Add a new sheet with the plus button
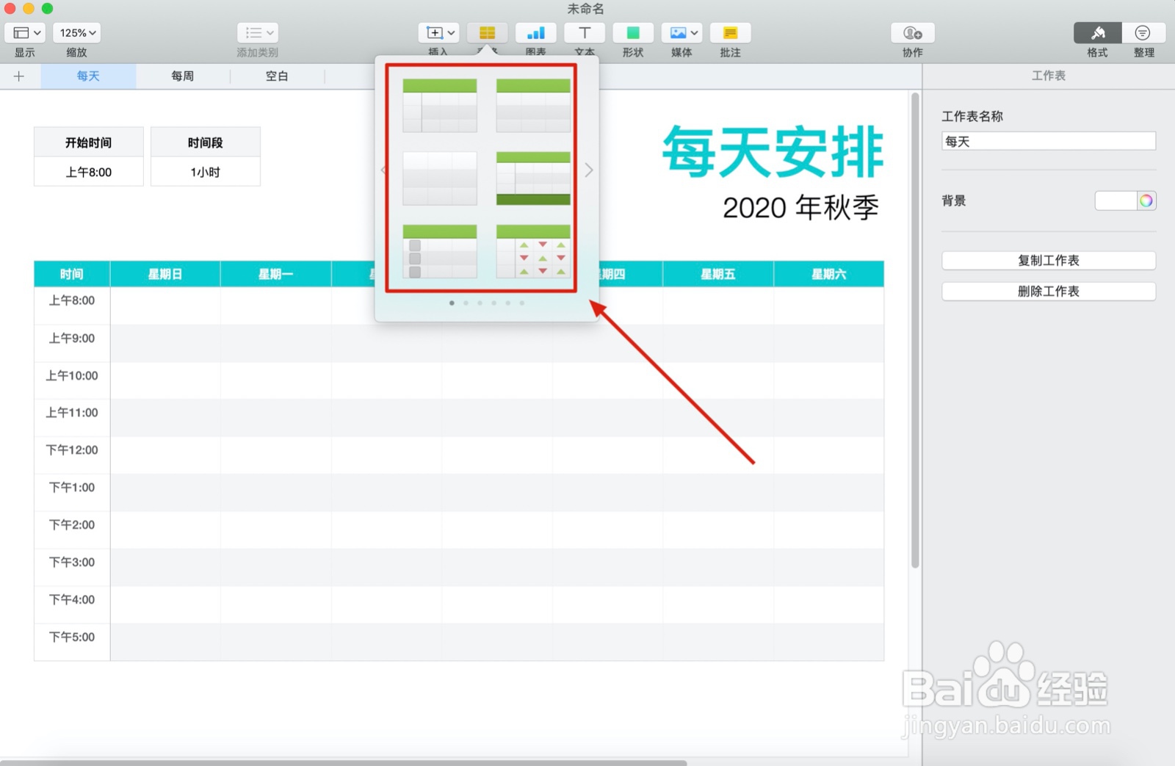This screenshot has width=1175, height=766. pyautogui.click(x=19, y=76)
